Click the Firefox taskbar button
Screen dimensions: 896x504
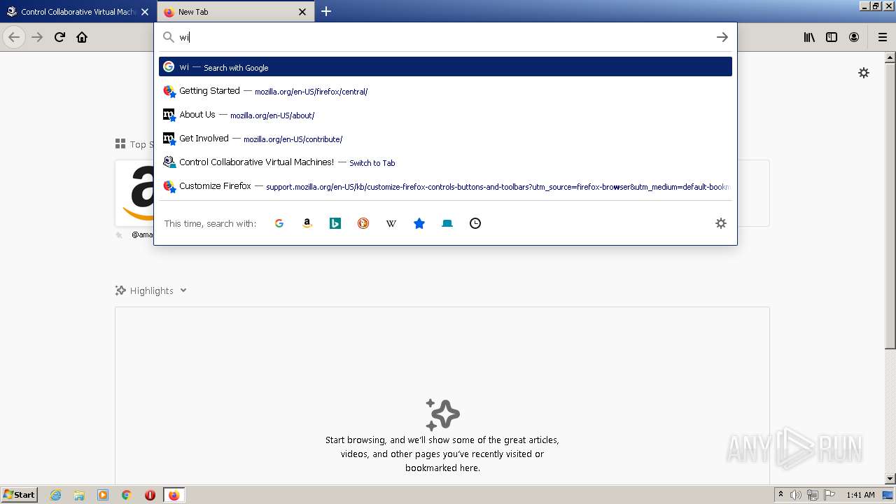click(174, 495)
